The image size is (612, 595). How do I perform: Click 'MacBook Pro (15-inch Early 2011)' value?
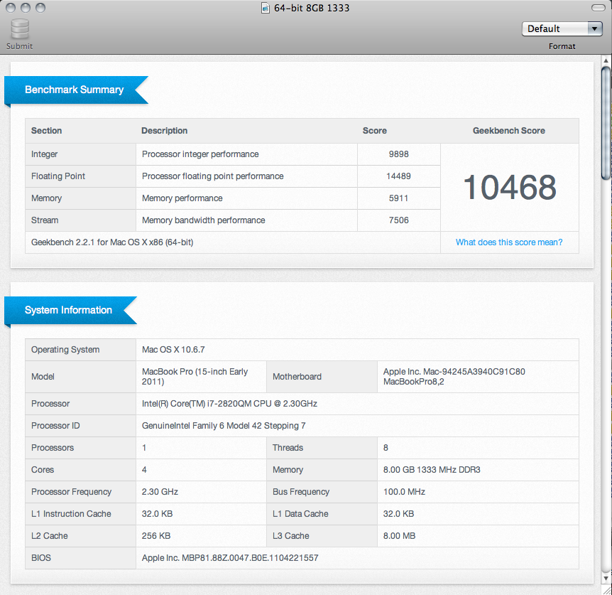(x=195, y=377)
